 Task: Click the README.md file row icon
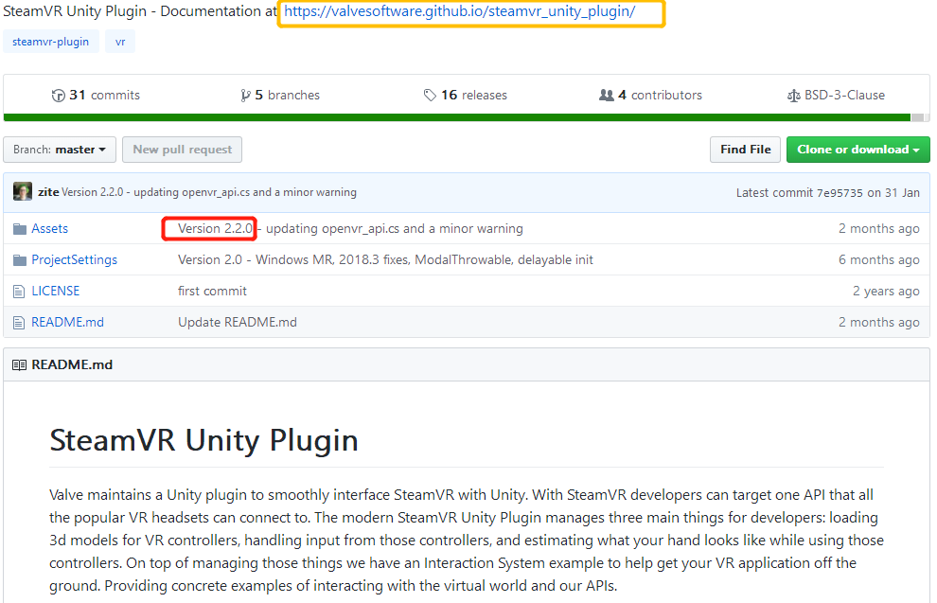[x=19, y=323]
